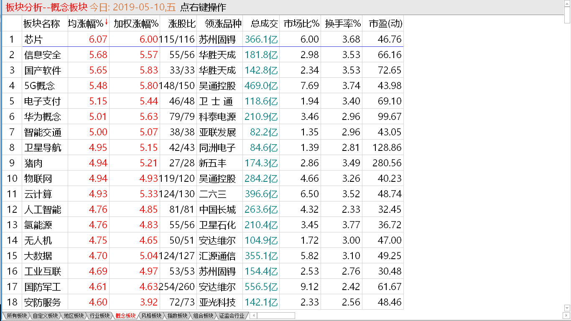This screenshot has width=571, height=321.
Task: Select the 大数据 sector name
Action: point(38,256)
